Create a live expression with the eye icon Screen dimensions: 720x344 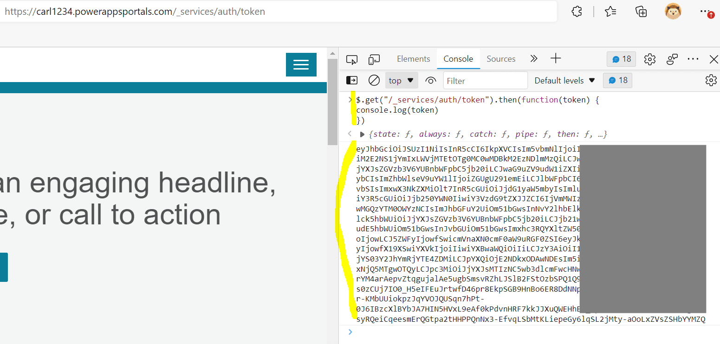(430, 80)
